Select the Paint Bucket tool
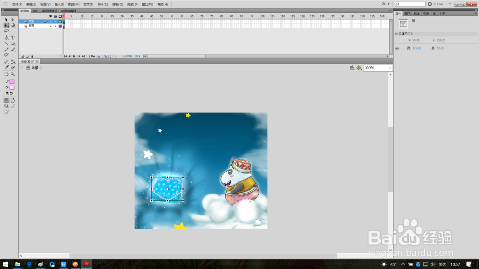 tap(13, 62)
